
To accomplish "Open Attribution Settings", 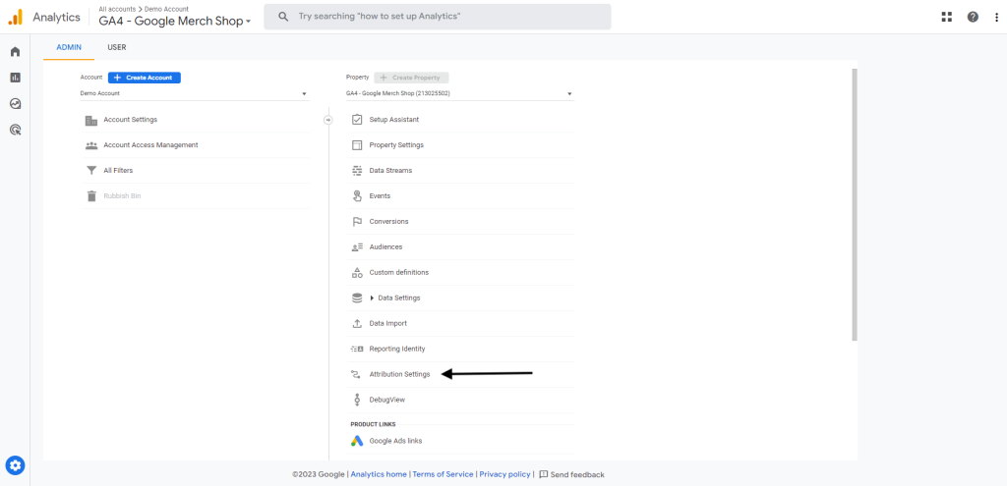I will 399,374.
